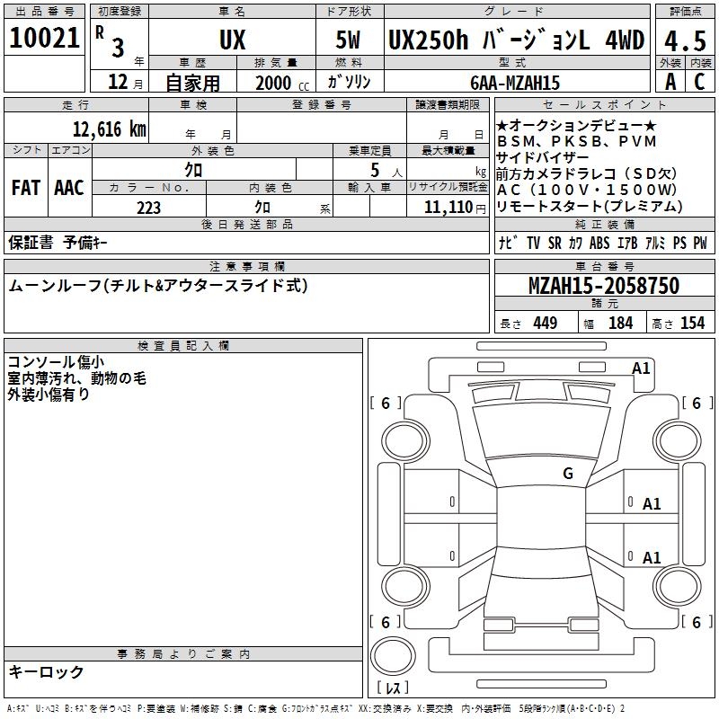
Task: Click G mark on windshield diagram
Action: [x=568, y=473]
